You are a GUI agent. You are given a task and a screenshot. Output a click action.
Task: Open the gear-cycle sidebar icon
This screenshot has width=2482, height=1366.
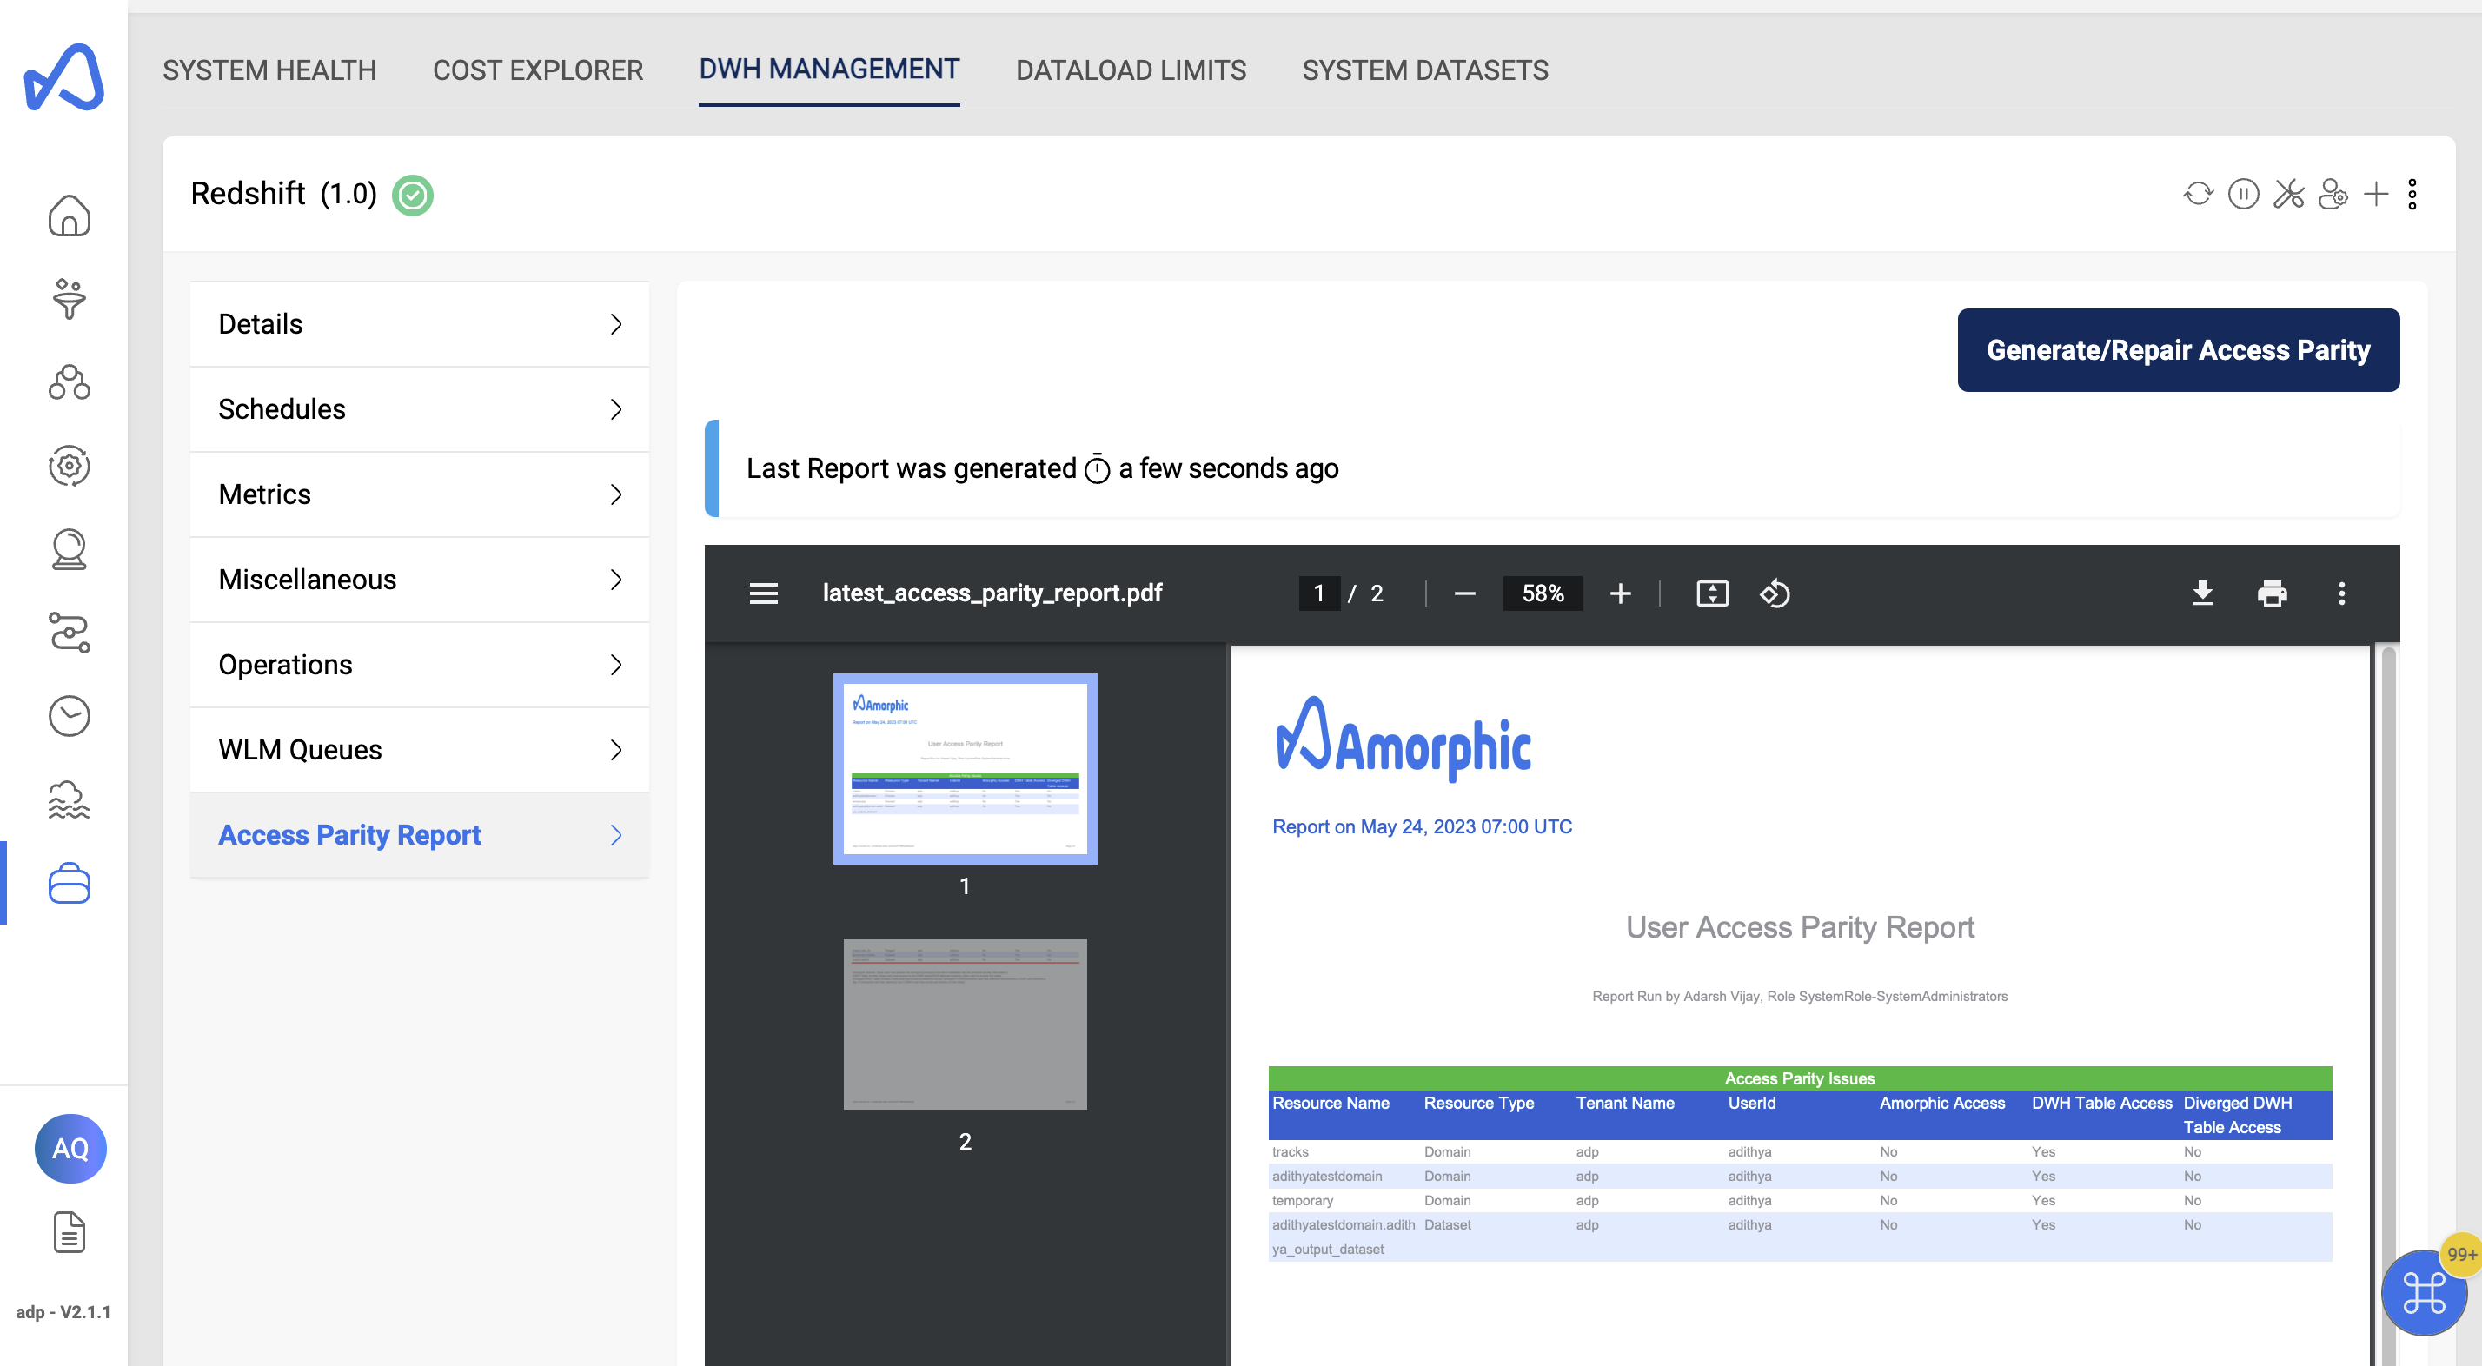tap(70, 467)
